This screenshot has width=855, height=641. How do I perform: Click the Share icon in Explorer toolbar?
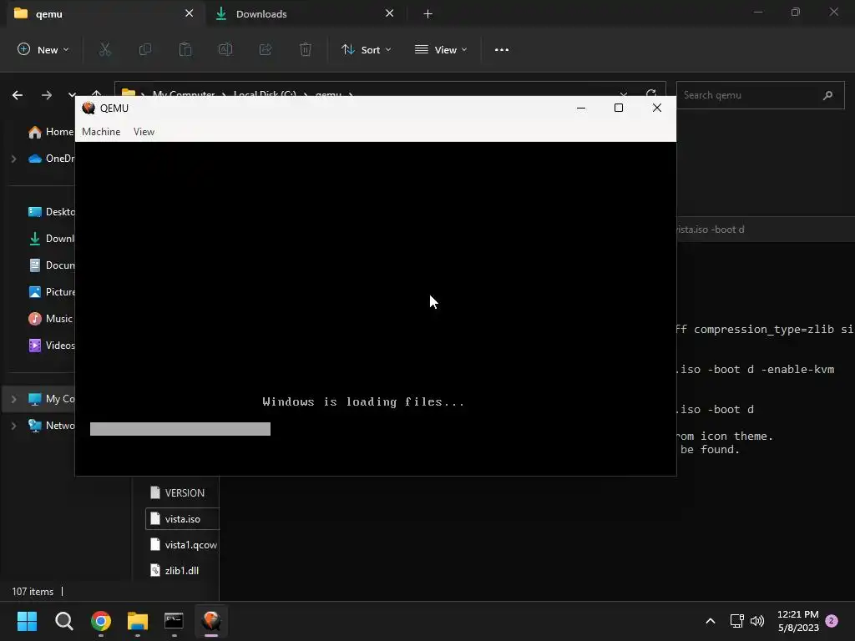(266, 49)
